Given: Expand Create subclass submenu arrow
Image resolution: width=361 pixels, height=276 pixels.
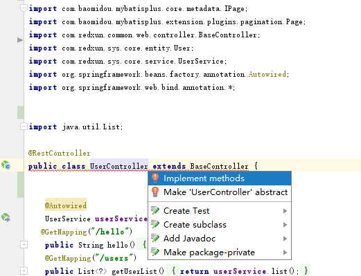Looking at the screenshot, I should [x=285, y=225].
